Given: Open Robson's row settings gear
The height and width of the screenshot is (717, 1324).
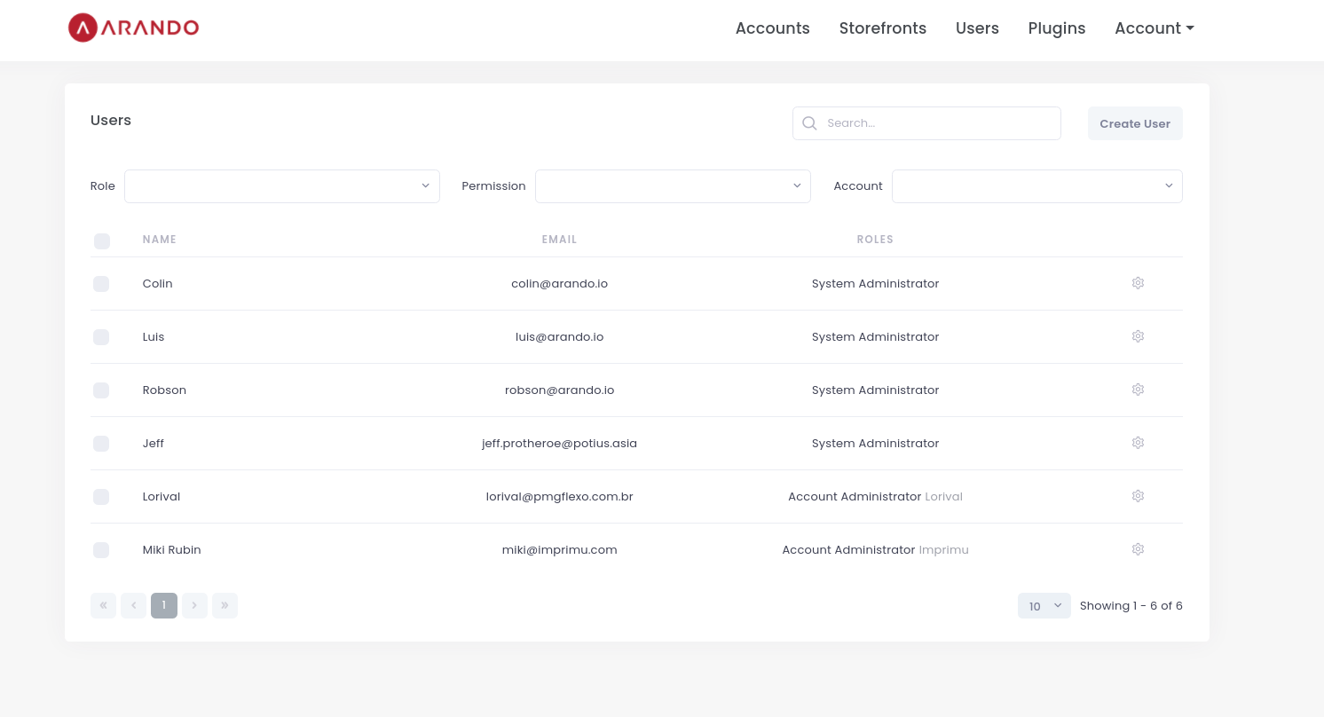Looking at the screenshot, I should 1138,390.
